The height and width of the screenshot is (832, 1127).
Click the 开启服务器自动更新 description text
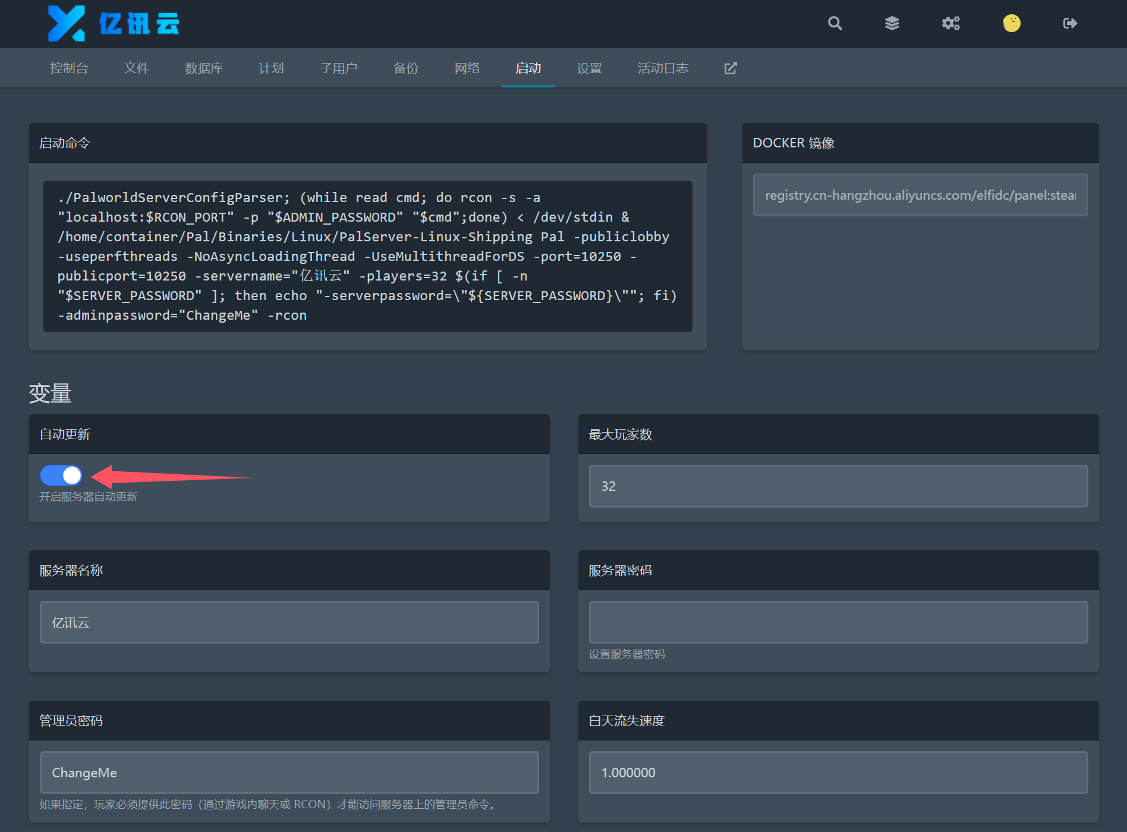pos(89,497)
